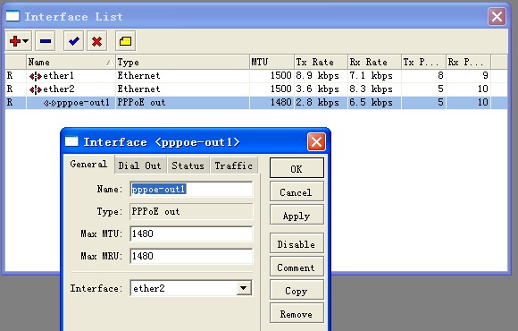Click into the Max MTU field

click(191, 234)
